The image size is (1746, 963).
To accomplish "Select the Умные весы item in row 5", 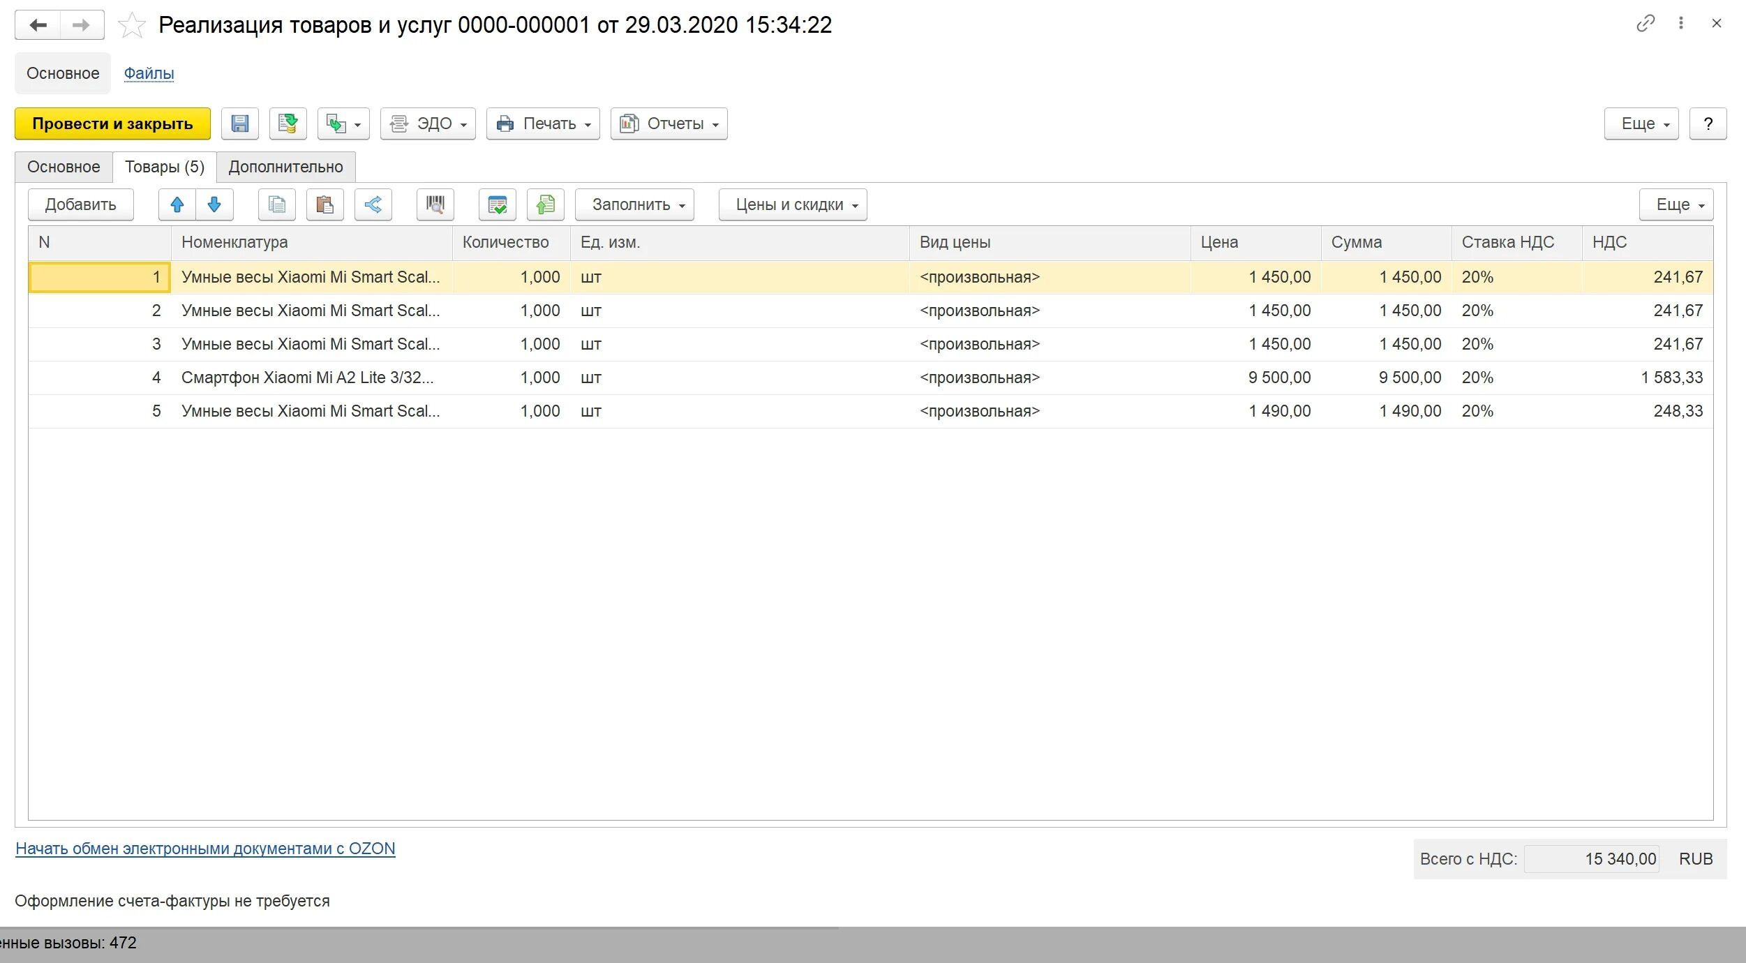I will pos(311,411).
